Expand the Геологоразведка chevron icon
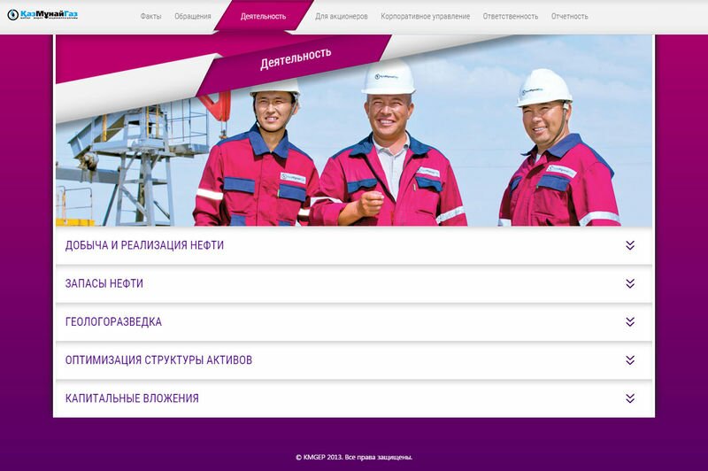708x471 pixels. point(630,322)
